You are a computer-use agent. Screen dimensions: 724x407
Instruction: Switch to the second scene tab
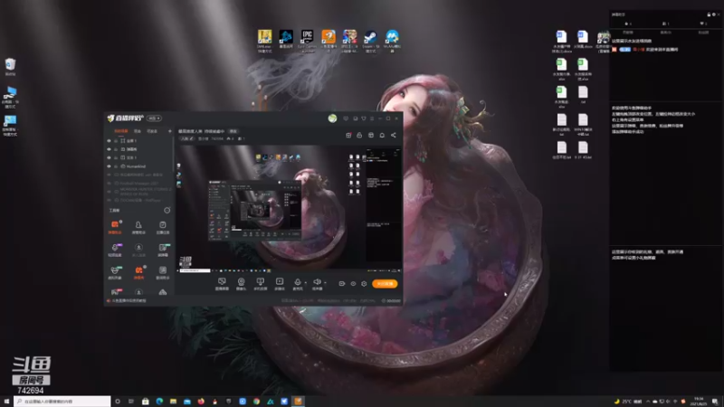(138, 131)
